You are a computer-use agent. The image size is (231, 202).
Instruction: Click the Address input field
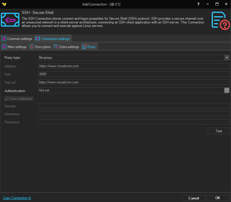click(133, 66)
